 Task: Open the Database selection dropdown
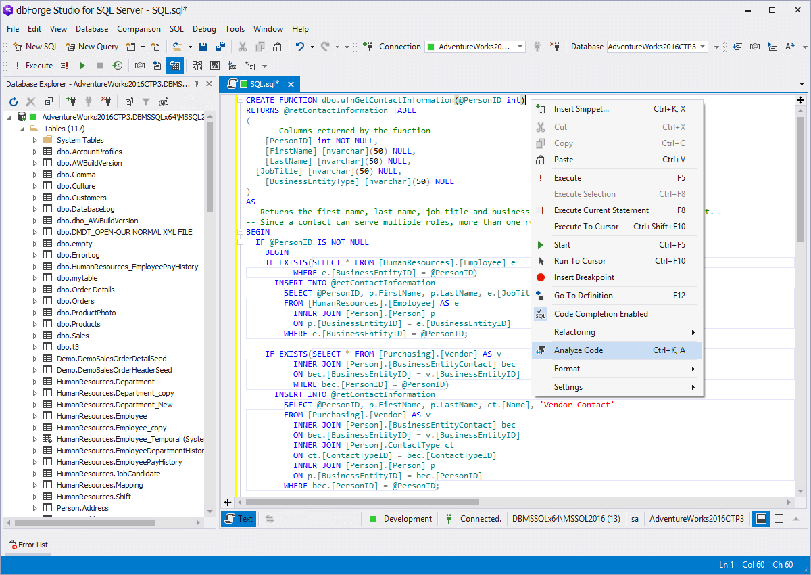(703, 47)
